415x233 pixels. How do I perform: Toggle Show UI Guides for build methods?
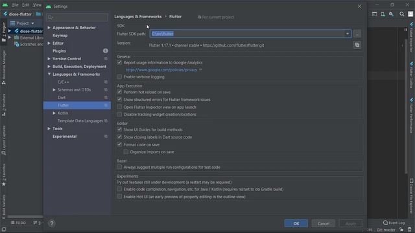coord(119,129)
